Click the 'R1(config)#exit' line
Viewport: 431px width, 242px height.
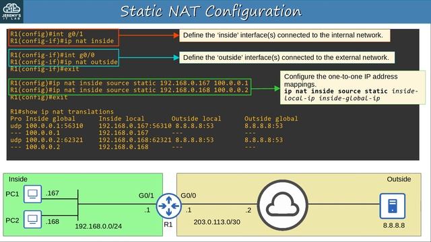(39, 97)
